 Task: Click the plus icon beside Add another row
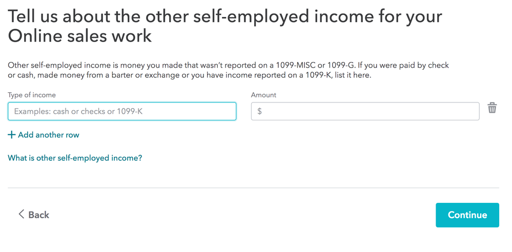(x=11, y=135)
